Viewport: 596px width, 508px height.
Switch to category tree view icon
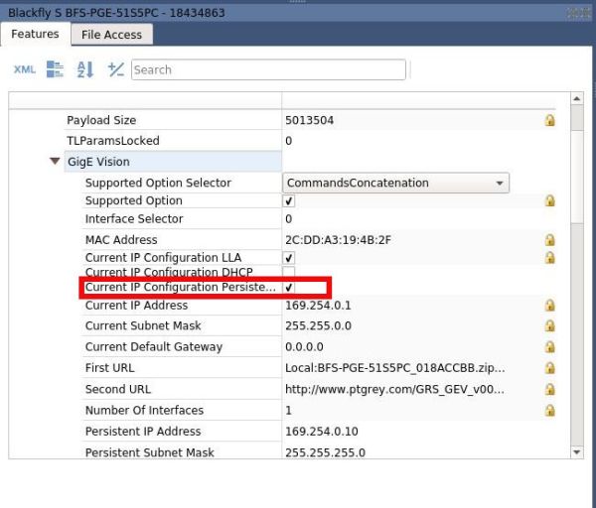click(x=55, y=69)
